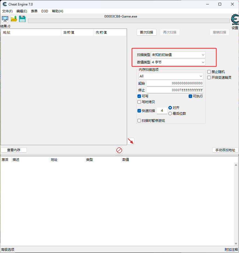Maximize the Cheat Engine window
Screen dimensions: 239x253
point(220,4)
